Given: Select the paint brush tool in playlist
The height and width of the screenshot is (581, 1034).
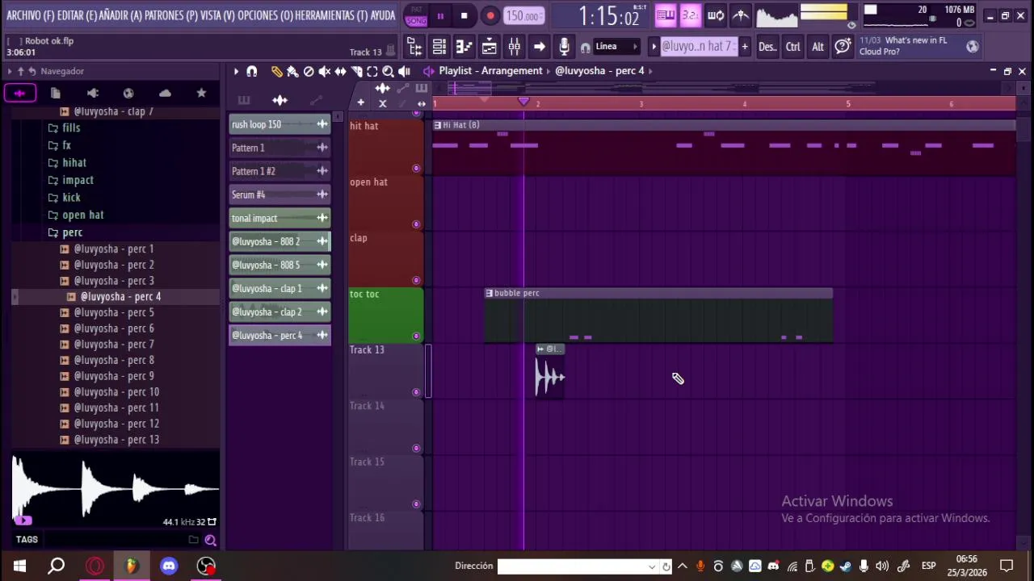Looking at the screenshot, I should [x=292, y=71].
